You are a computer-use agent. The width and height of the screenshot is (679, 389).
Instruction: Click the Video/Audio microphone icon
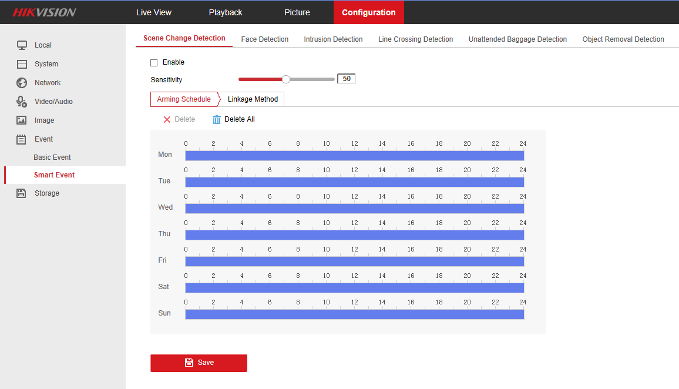(x=22, y=102)
